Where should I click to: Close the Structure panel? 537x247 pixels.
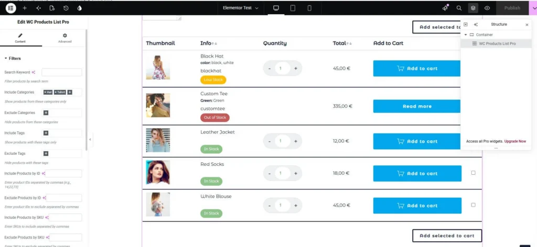(x=527, y=25)
